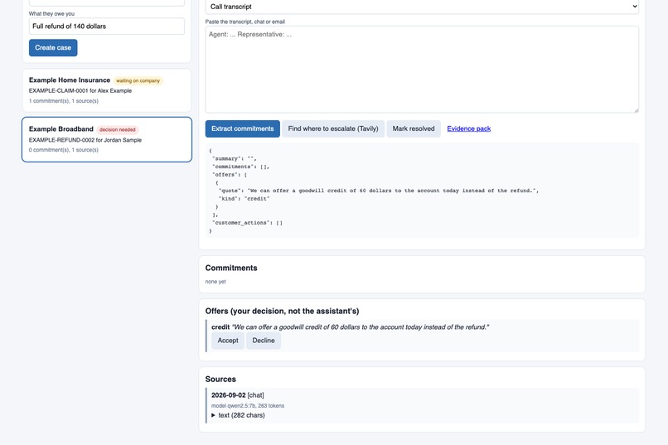
Task: Click the "customer_actions": [] JSON line
Action: (x=247, y=223)
